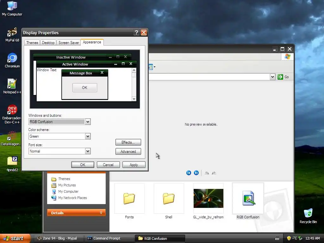Viewport: 324px width, 243px height.
Task: Switch to Zone 94 - Blog - Mypal taskbar item
Action: coord(59,238)
